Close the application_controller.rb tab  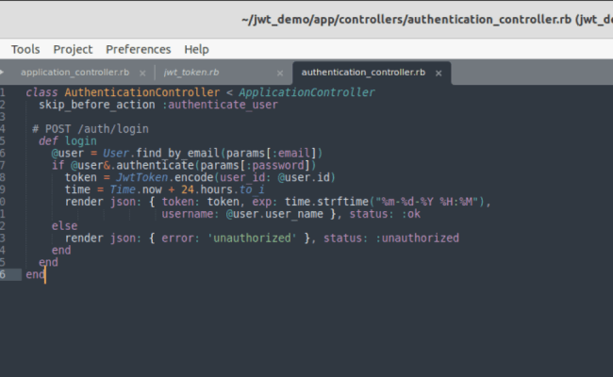pos(142,74)
